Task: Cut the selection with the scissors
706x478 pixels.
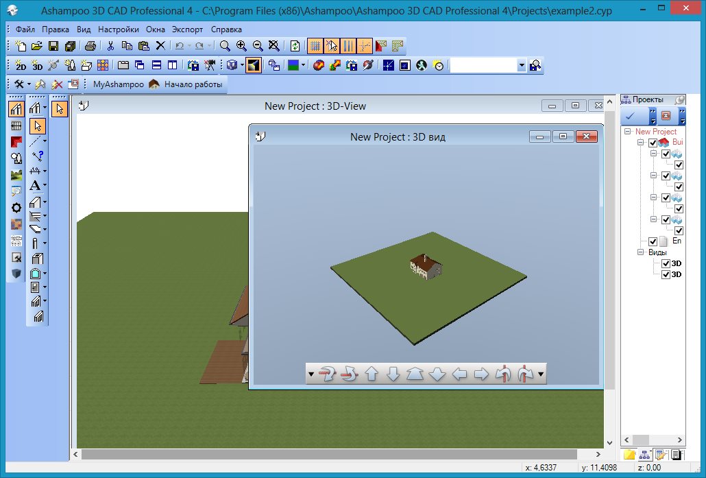Action: [111, 45]
